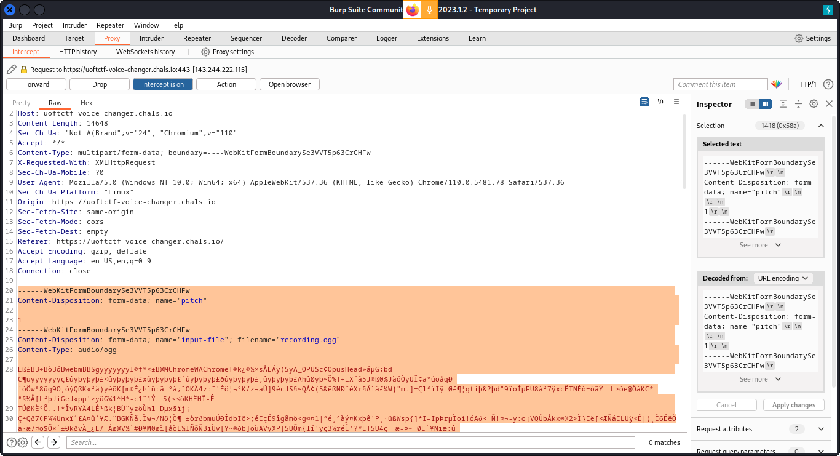Go to previous search match
840x456 pixels.
[x=38, y=442]
